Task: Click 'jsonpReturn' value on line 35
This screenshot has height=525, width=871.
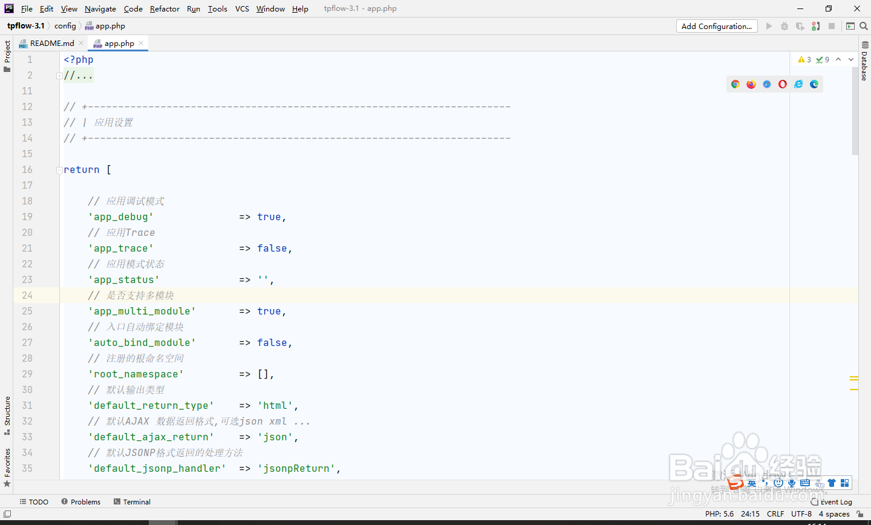Action: pos(296,469)
